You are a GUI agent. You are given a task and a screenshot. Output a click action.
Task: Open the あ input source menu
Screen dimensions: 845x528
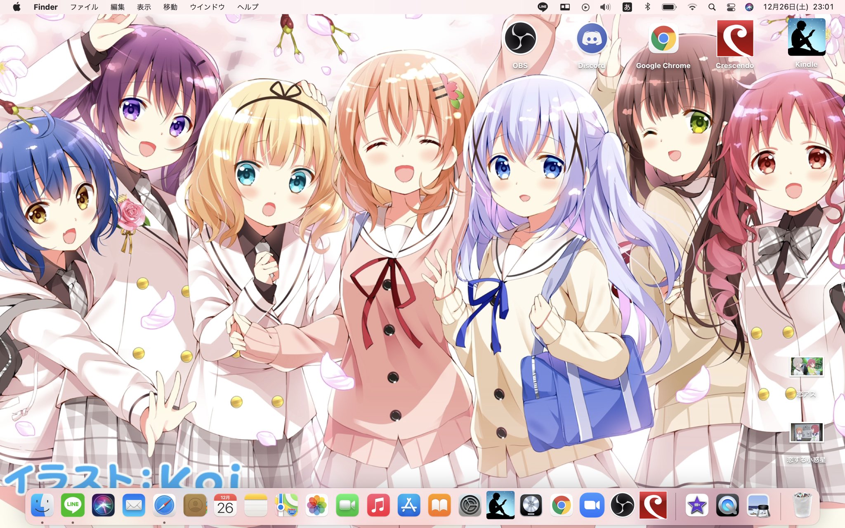click(x=627, y=7)
